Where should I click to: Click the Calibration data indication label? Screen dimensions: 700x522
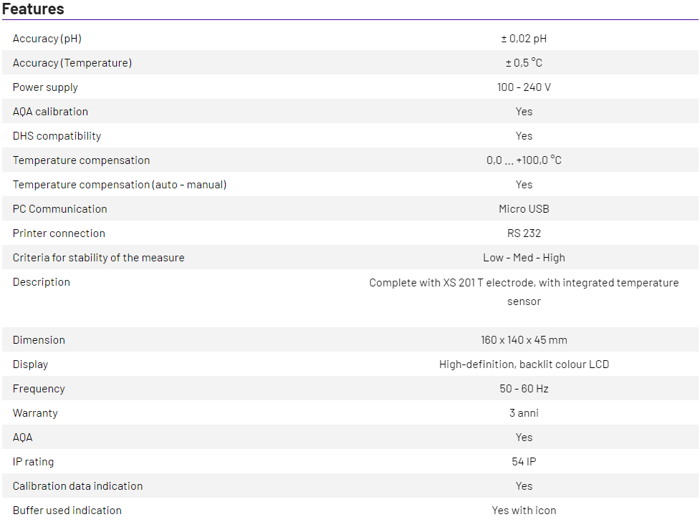tap(77, 486)
